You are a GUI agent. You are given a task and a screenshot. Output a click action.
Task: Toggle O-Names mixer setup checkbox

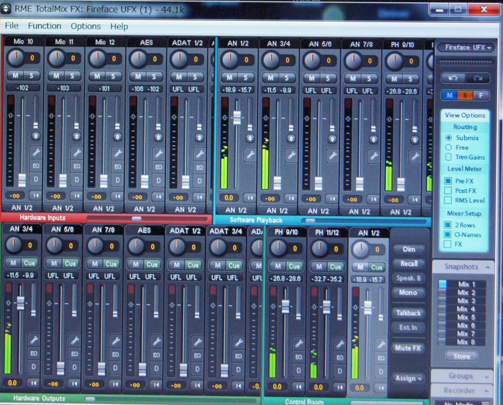(448, 235)
